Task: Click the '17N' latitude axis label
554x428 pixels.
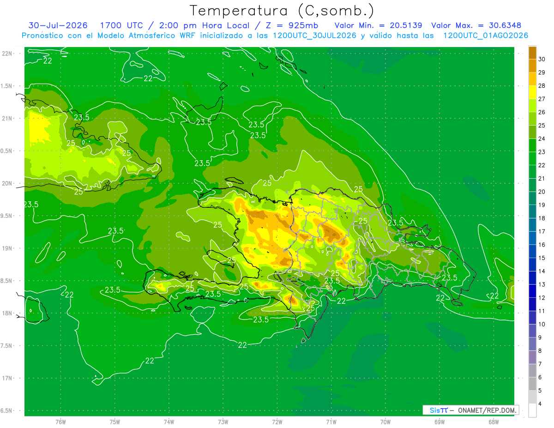Action: (7, 378)
